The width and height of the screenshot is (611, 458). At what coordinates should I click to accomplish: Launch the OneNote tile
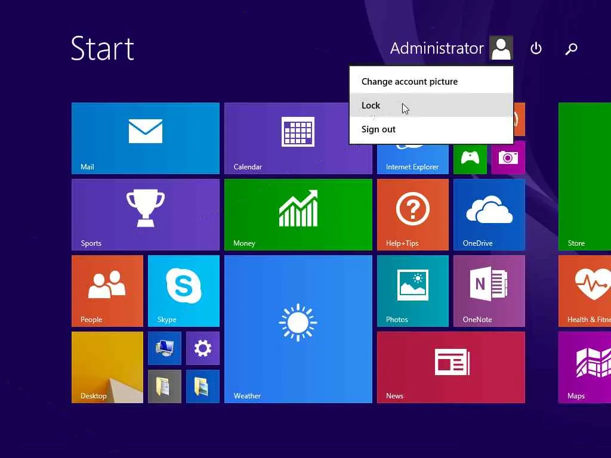(489, 291)
